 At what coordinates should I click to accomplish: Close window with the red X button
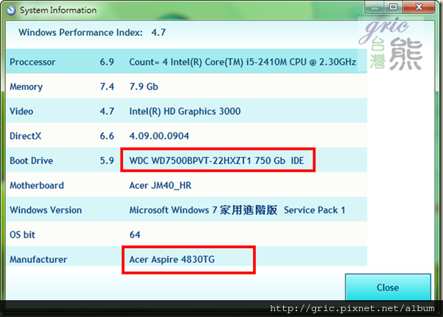[419, 7]
